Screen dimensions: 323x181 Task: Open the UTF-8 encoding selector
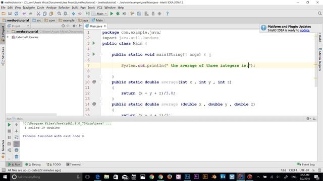[304, 170]
